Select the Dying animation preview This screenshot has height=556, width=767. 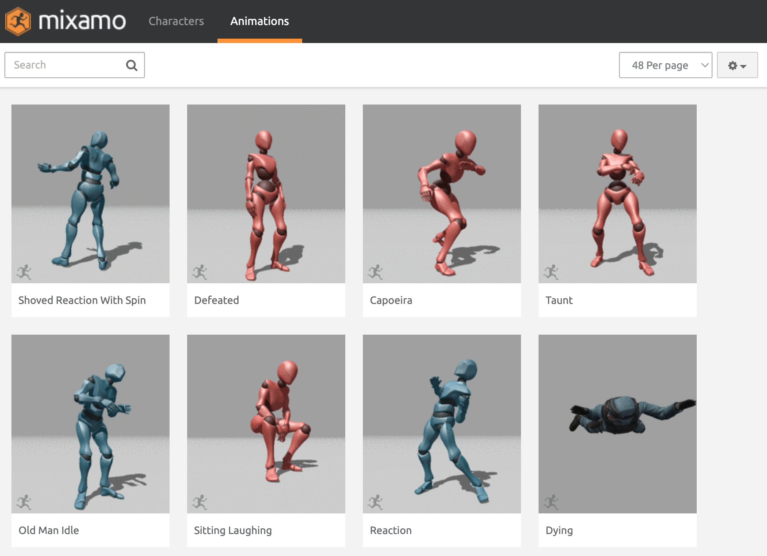coord(617,423)
